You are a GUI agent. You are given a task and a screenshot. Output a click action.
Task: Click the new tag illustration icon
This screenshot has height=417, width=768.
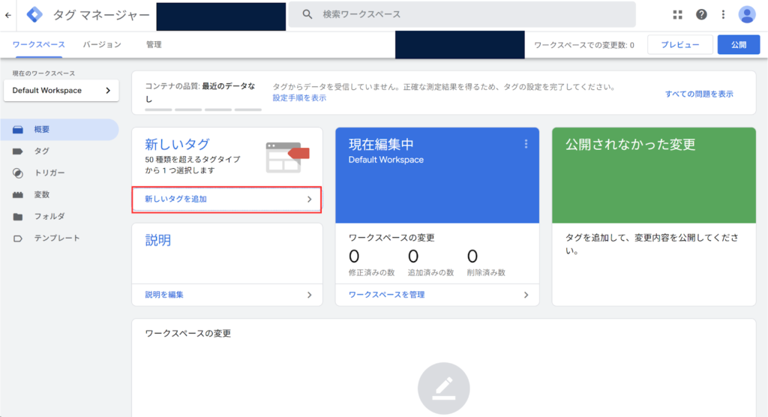[x=287, y=156]
